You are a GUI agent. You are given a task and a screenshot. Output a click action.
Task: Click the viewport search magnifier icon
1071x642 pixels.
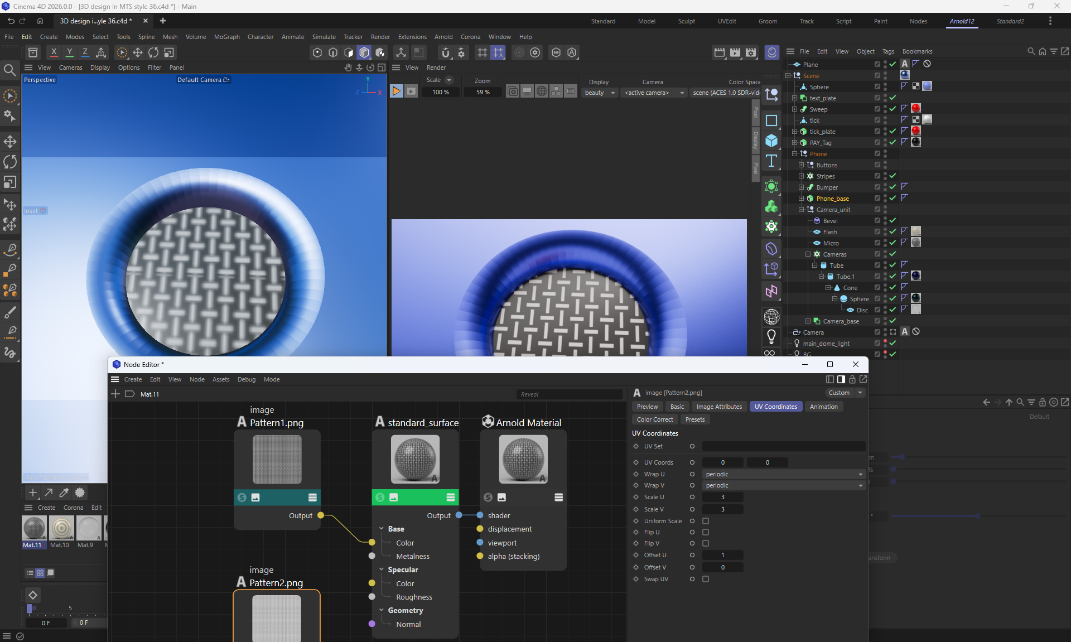point(9,70)
